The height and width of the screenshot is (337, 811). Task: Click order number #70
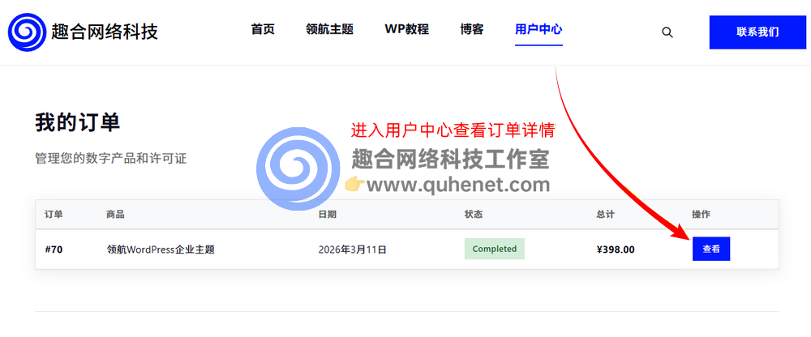(x=54, y=250)
